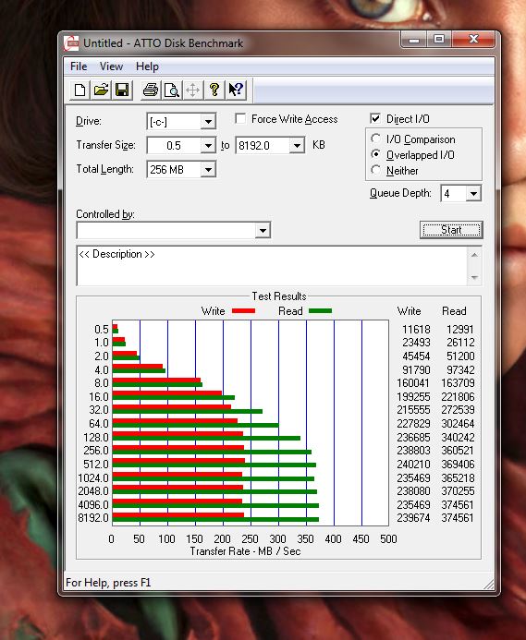
Task: Activate context help arrow-question icon
Action: click(236, 90)
